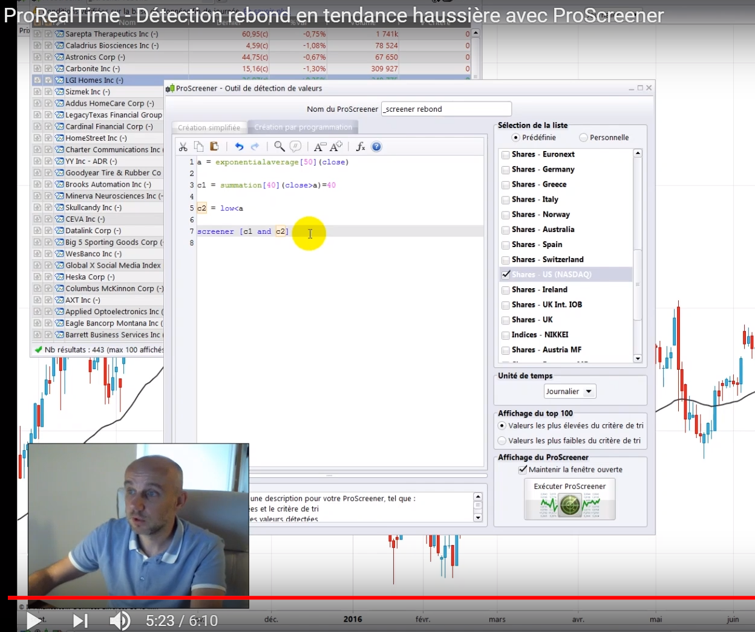
Task: Mute the video volume speaker icon
Action: click(x=120, y=621)
